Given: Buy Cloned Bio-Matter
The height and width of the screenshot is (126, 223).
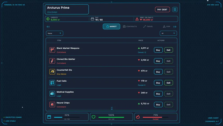Looking at the screenshot, I should (x=158, y=61).
